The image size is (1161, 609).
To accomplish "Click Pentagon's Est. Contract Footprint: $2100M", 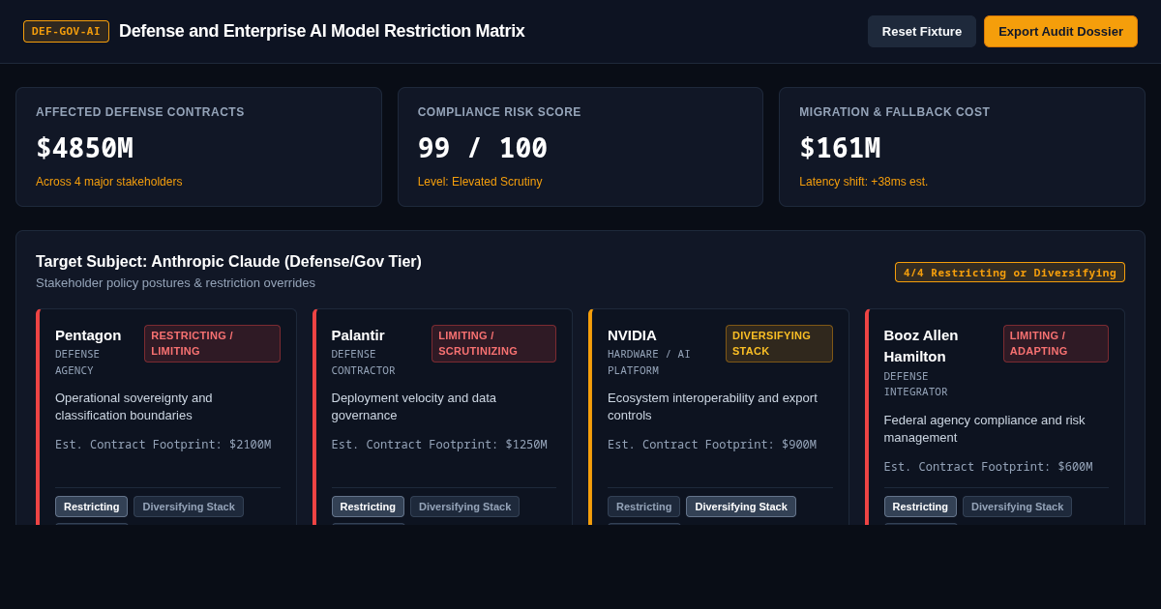I will pyautogui.click(x=163, y=445).
